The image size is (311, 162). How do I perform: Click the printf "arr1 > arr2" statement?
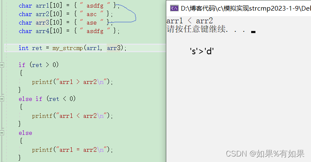[73, 82]
